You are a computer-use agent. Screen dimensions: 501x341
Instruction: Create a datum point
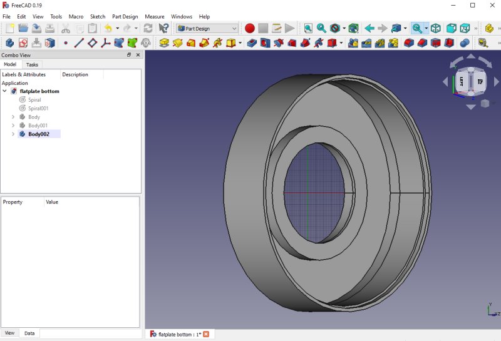[x=66, y=42]
